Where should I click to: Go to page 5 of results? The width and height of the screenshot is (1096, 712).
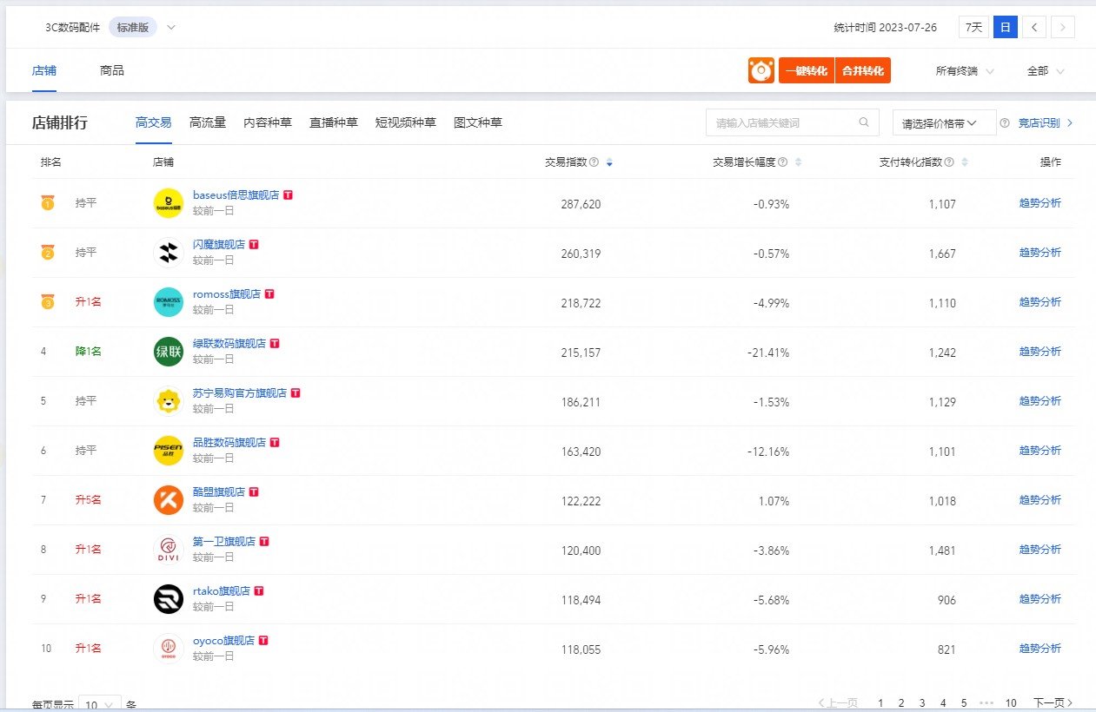[x=964, y=702]
